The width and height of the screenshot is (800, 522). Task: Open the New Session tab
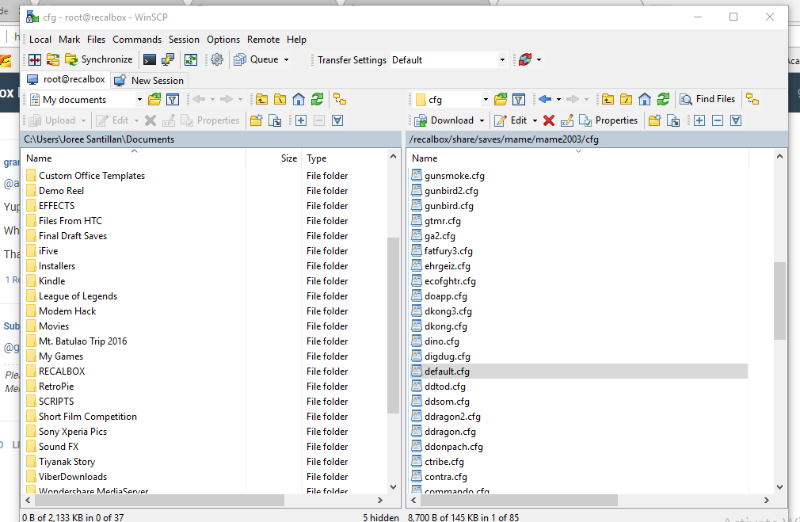(149, 80)
